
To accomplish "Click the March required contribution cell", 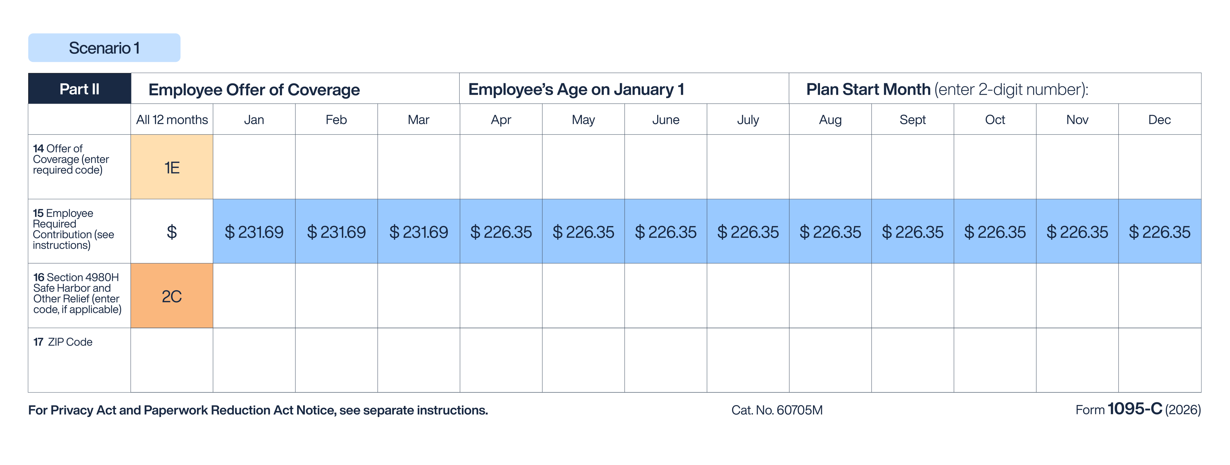I will point(419,232).
